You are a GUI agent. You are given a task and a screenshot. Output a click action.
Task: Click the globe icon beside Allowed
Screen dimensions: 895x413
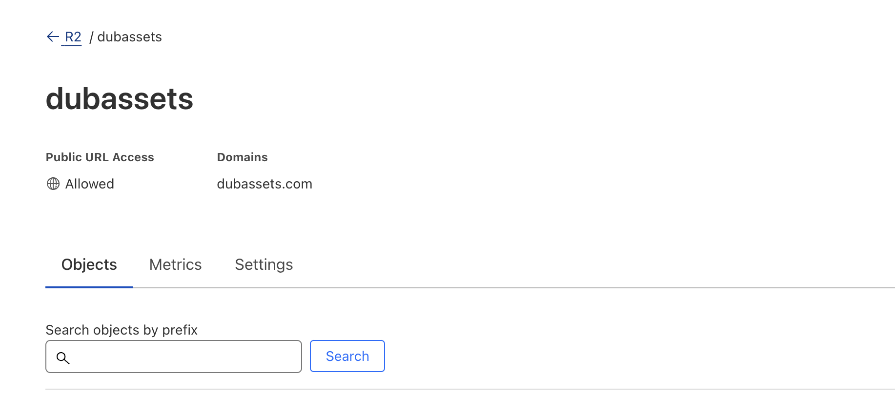coord(53,184)
